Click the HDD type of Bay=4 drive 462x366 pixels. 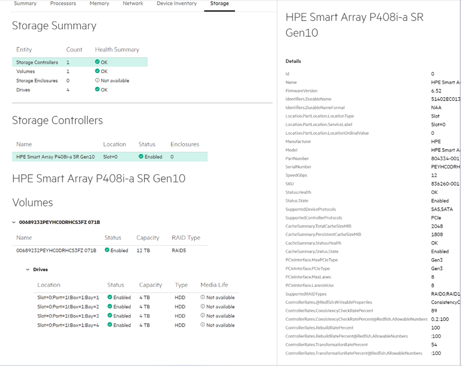tap(180, 325)
